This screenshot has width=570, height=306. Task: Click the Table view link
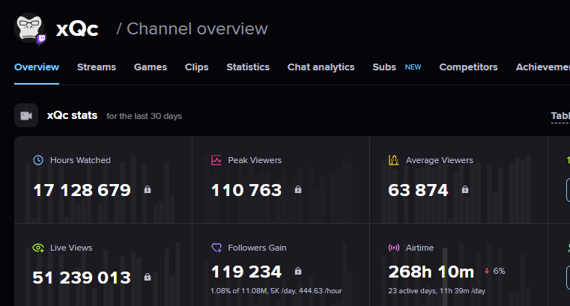[x=560, y=116]
